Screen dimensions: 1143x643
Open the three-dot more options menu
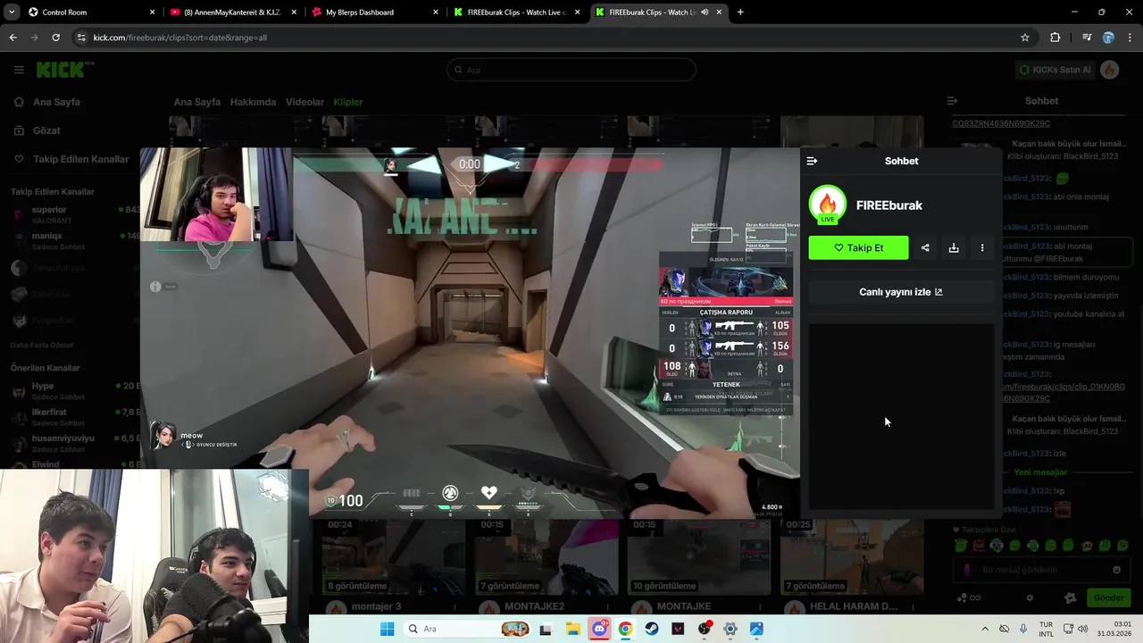click(x=982, y=247)
